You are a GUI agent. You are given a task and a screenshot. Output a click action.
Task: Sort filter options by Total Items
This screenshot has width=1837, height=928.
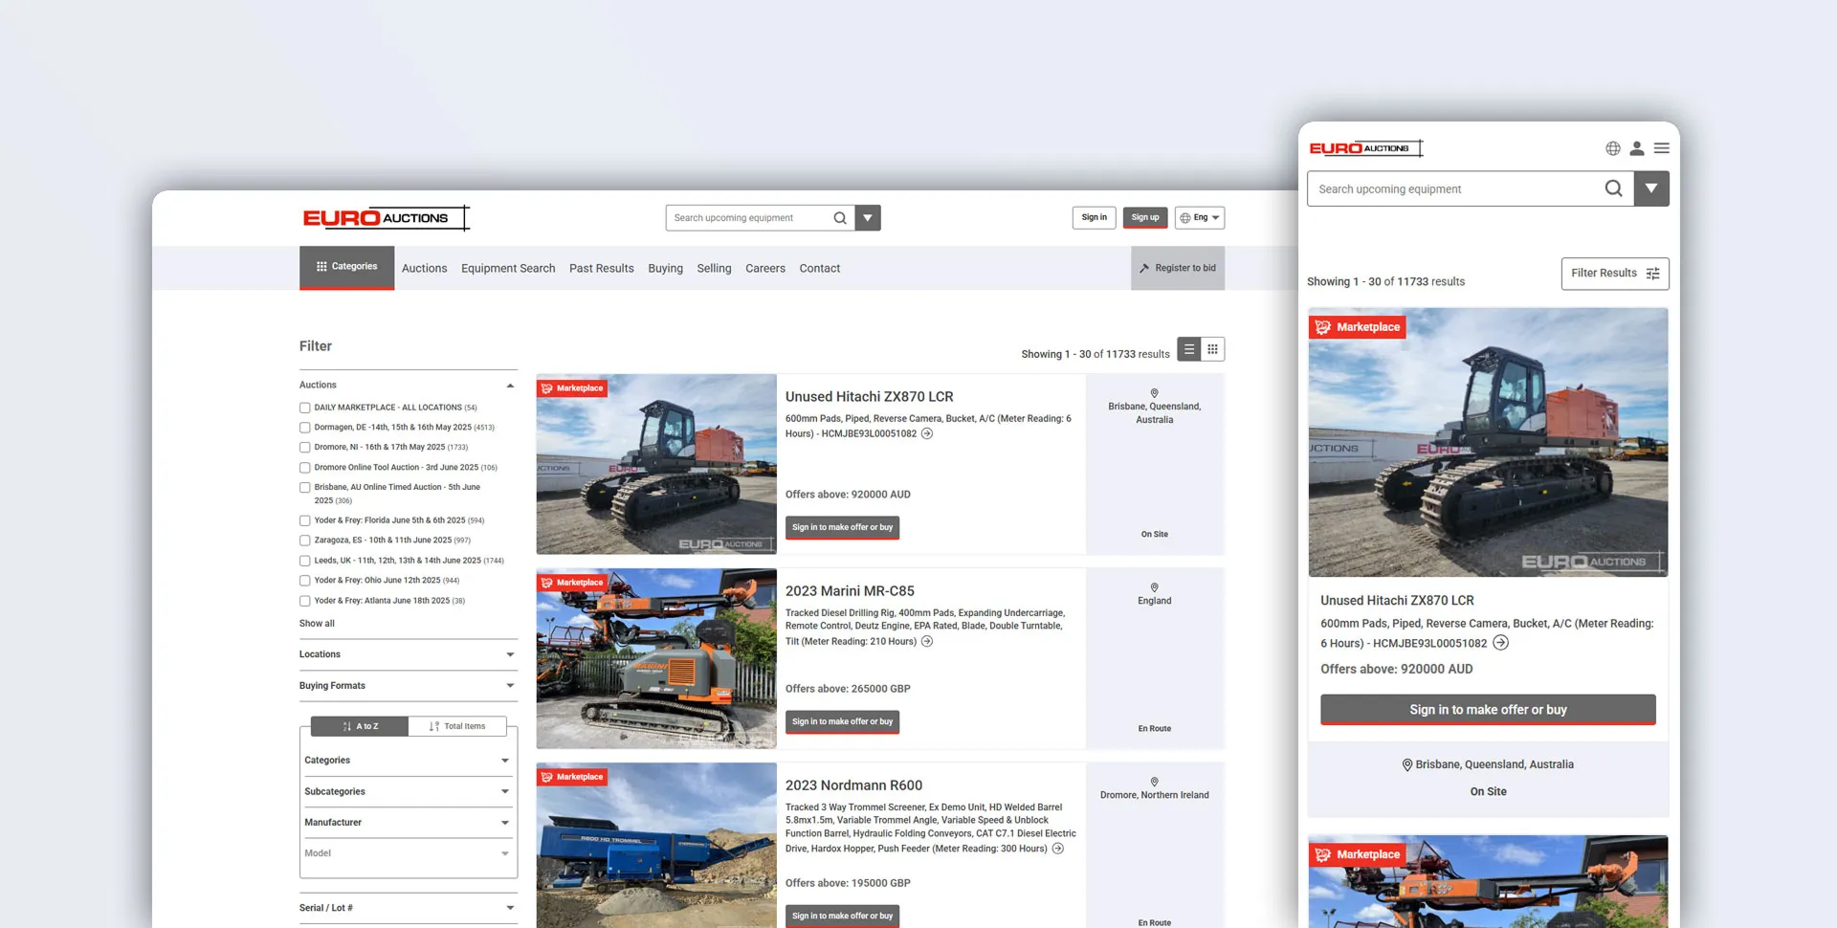pyautogui.click(x=457, y=726)
